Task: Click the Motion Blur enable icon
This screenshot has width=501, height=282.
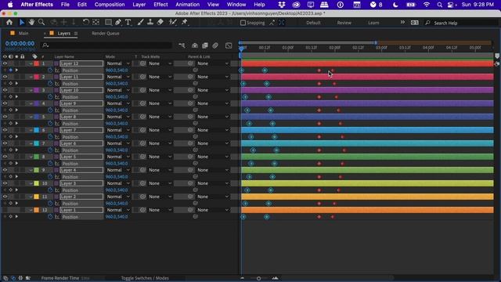Action: point(215,45)
